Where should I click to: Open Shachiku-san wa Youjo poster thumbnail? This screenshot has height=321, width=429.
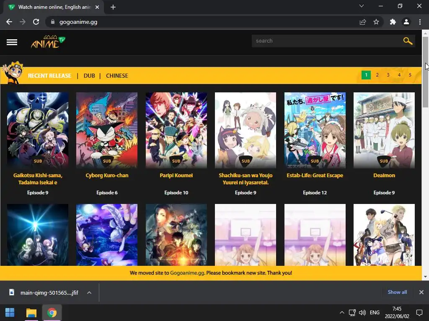pyautogui.click(x=246, y=130)
